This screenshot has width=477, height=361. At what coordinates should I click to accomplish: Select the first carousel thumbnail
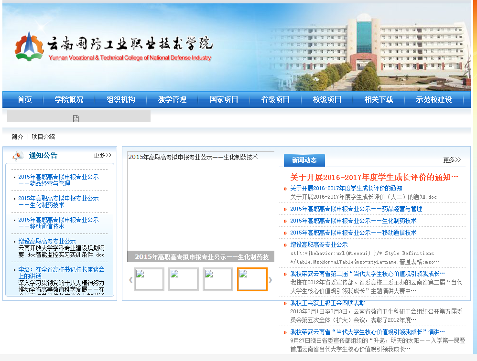[149, 279]
